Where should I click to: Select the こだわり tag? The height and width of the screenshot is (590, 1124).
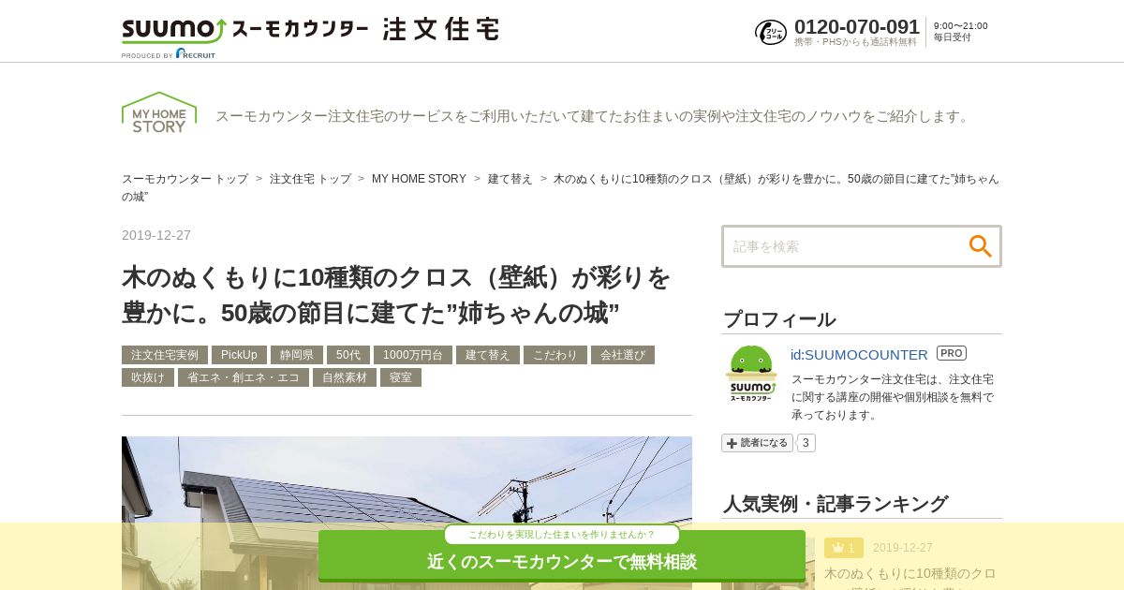[555, 355]
